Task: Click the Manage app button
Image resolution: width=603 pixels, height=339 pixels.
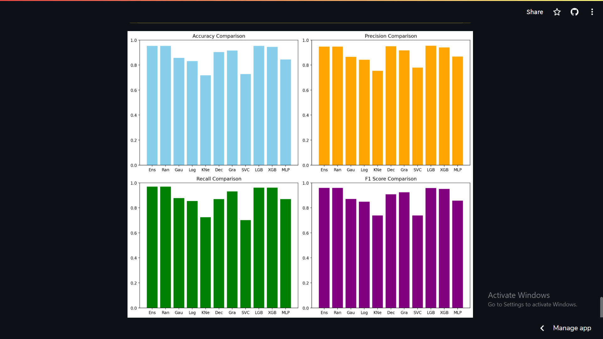Action: 572,328
